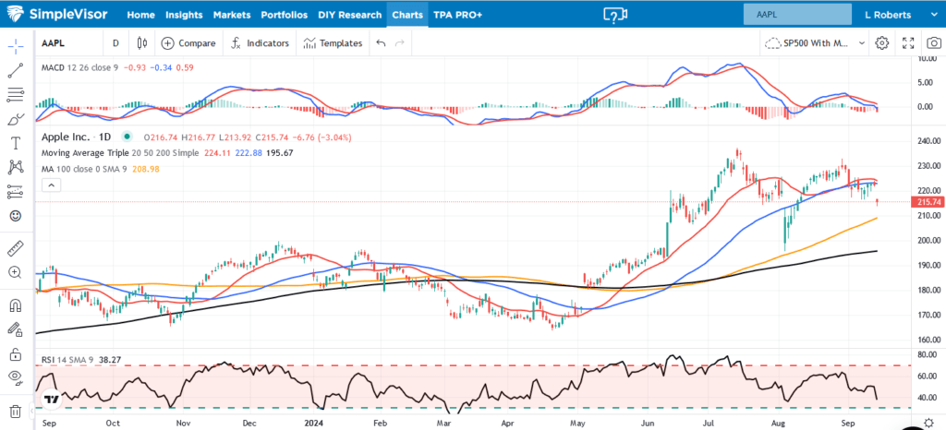Viewport: 946px width, 430px height.
Task: Click the Moving Average Triple legend
Action: tap(119, 153)
